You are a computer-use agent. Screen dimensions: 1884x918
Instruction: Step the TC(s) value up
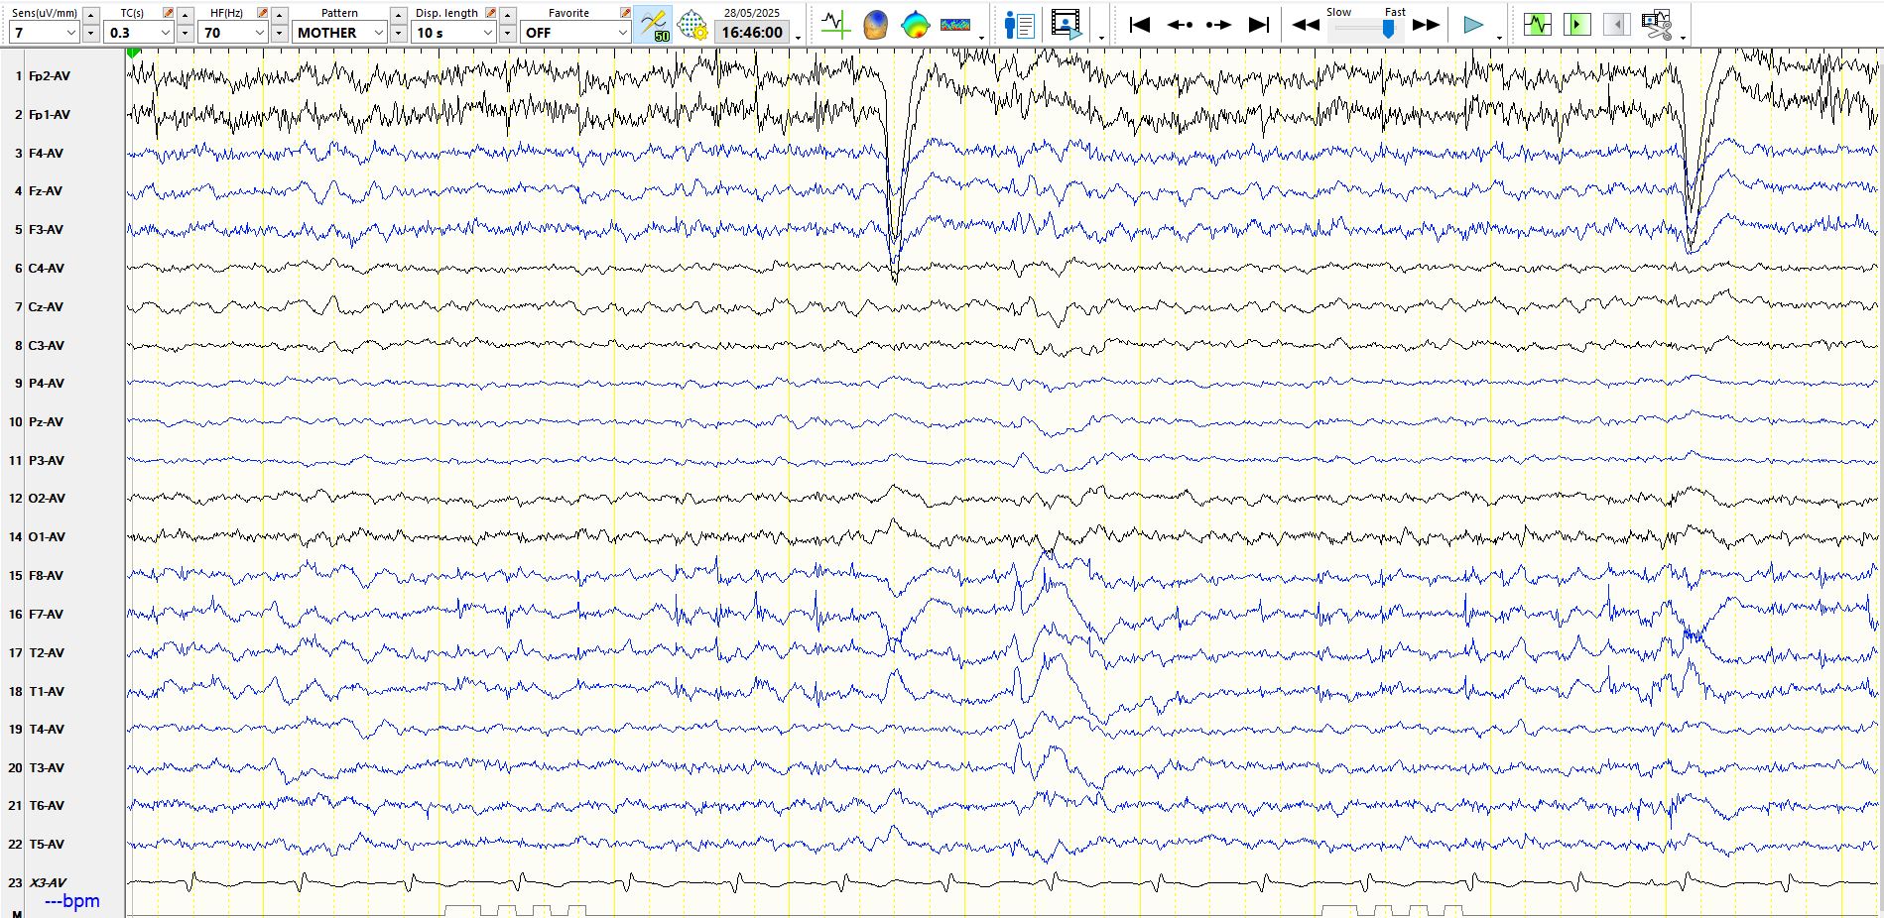[185, 15]
